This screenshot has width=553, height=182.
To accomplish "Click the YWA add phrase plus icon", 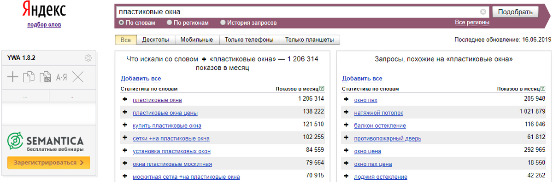I will (13, 77).
